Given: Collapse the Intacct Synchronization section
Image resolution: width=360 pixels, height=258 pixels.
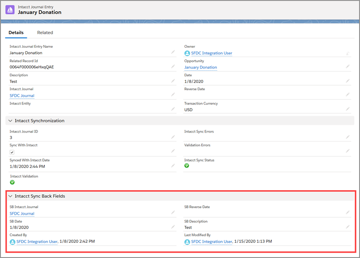Looking at the screenshot, I should [10, 121].
